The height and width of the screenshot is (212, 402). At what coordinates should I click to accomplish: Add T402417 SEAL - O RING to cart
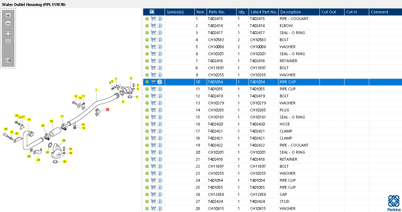(153, 32)
